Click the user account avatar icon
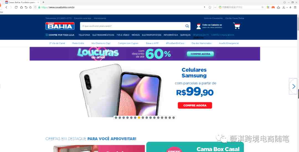299x152 pixels. [x=199, y=26]
